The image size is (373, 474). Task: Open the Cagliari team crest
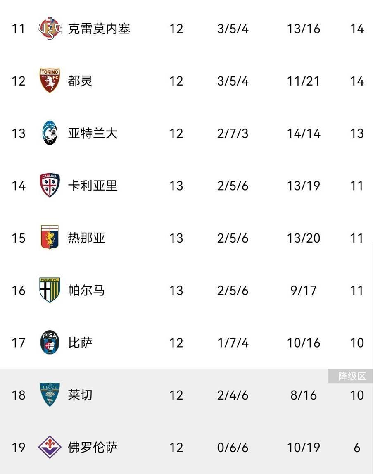[50, 186]
